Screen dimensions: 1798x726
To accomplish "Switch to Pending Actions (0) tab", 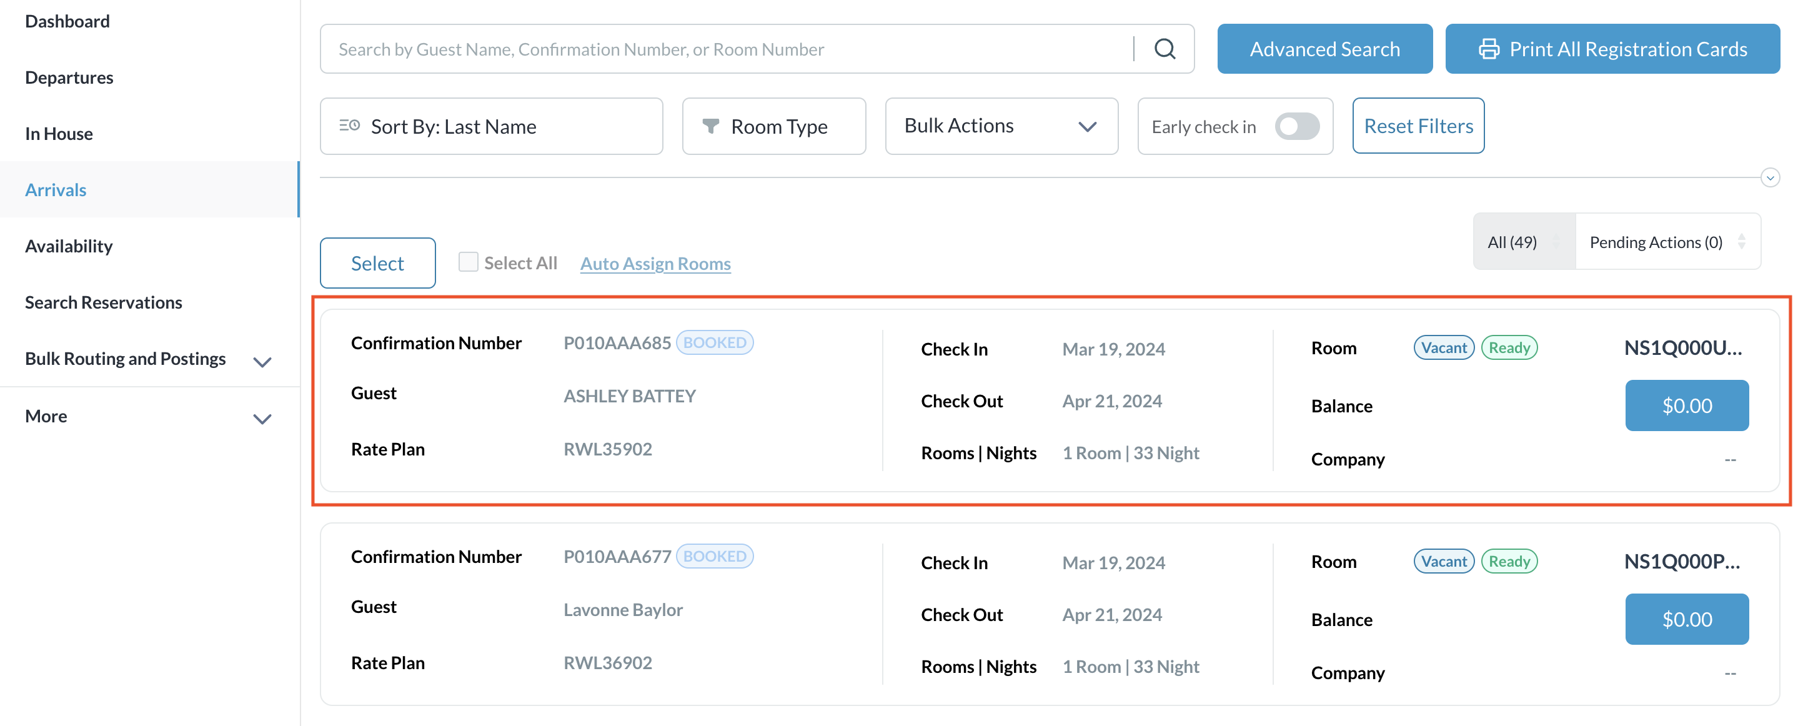I will point(1656,242).
